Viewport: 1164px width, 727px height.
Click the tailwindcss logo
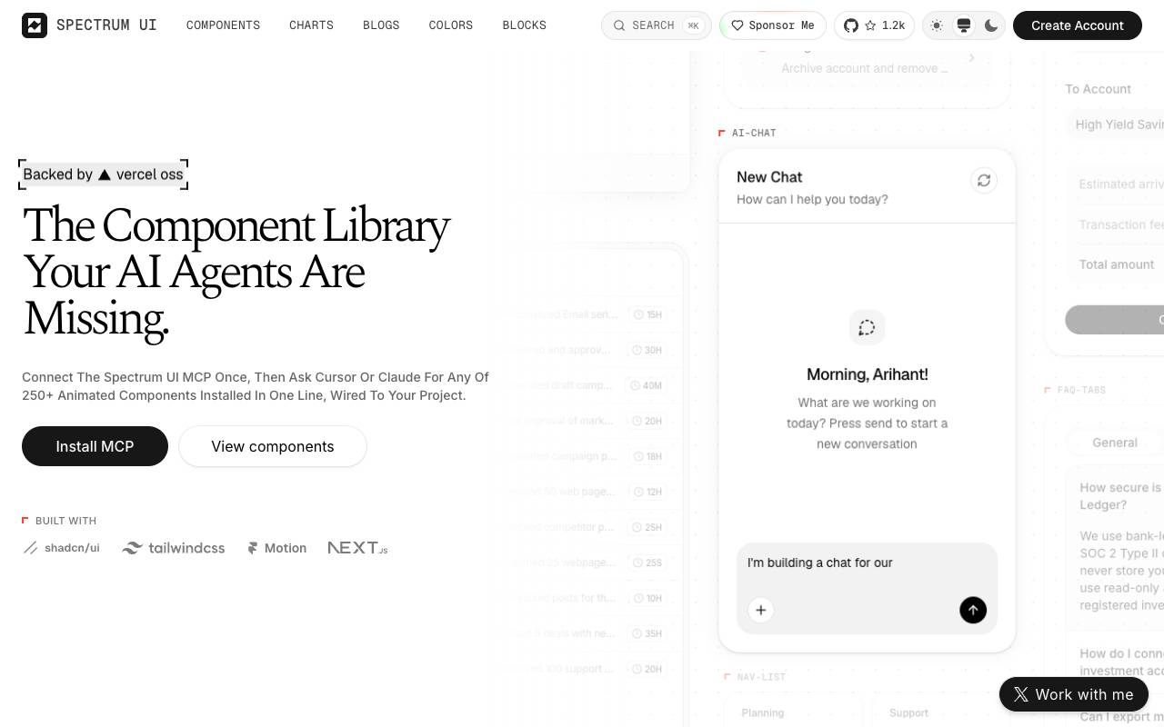click(174, 548)
